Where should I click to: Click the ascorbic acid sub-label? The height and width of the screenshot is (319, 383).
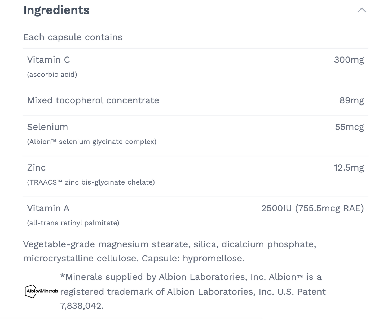[52, 75]
